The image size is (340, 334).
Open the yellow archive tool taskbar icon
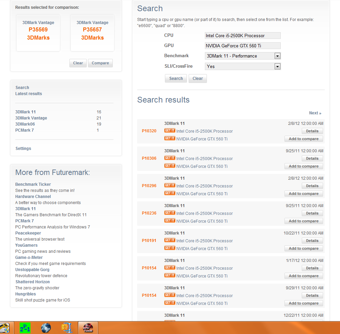pos(67,328)
